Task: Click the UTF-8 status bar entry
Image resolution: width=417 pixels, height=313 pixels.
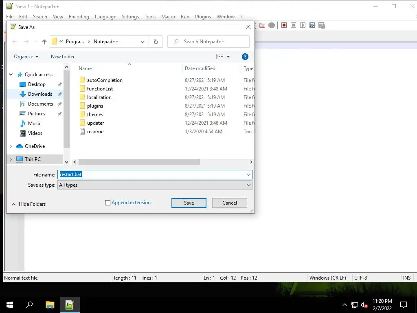Action: [x=361, y=278]
